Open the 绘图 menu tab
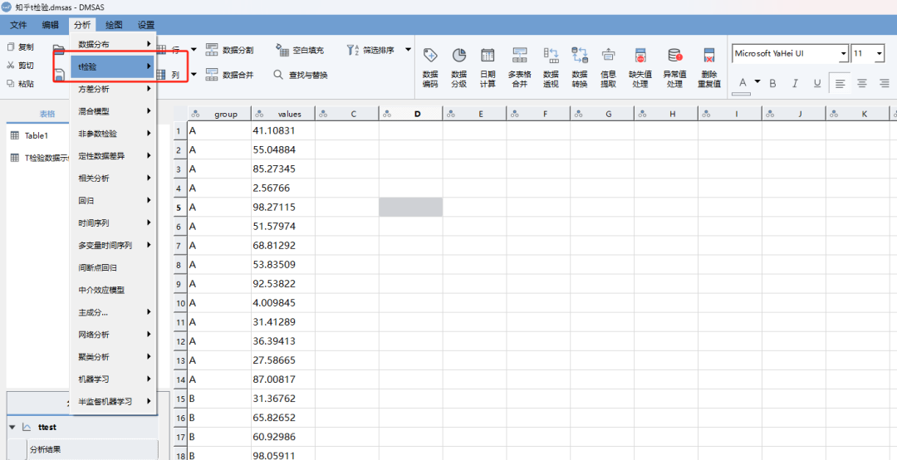This screenshot has width=897, height=460. tap(114, 25)
